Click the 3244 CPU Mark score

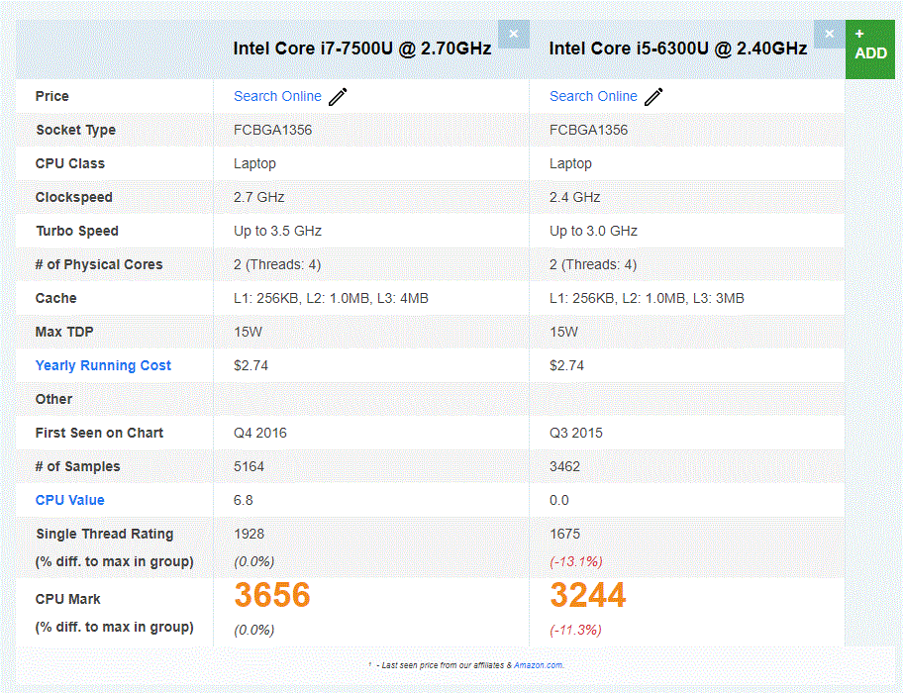(588, 595)
